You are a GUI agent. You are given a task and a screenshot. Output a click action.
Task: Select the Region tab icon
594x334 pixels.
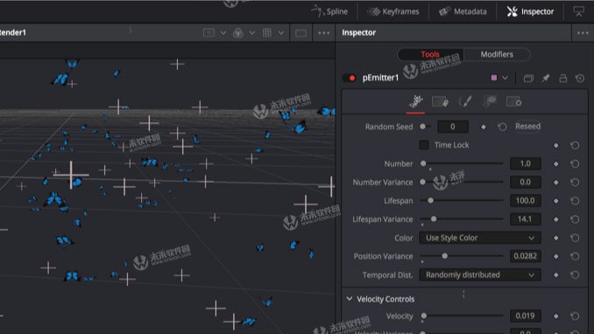(x=490, y=101)
